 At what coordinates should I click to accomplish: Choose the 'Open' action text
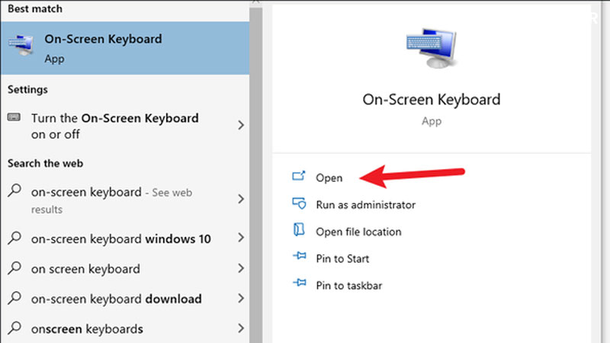coord(329,178)
